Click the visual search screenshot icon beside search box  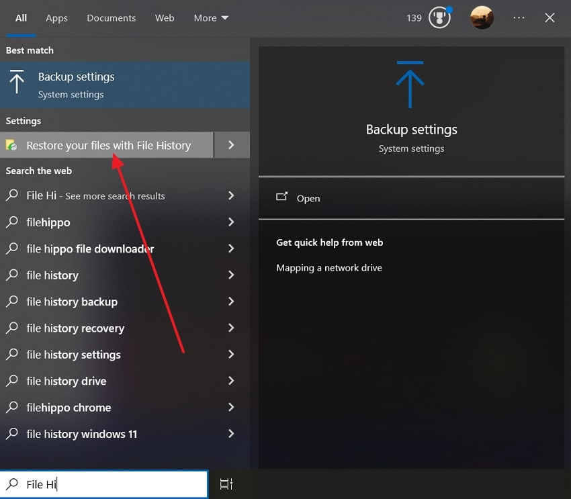coord(226,484)
